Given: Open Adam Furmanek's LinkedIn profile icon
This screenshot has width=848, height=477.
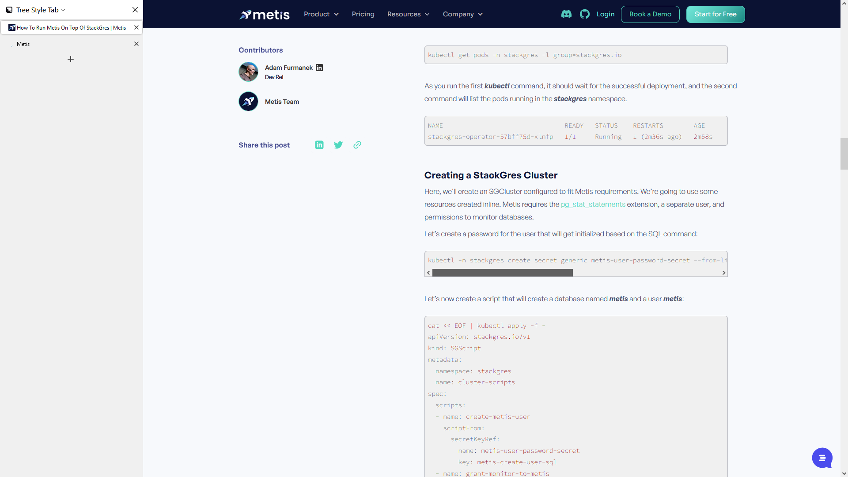Looking at the screenshot, I should (319, 68).
